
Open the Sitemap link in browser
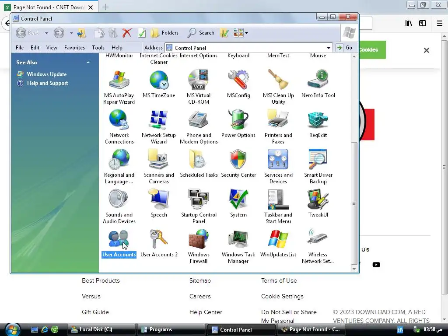200,280
